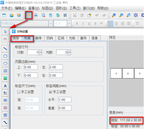144x129 pixels.
Task: Zoom out with the minus magnifier
Action: coord(121,15)
